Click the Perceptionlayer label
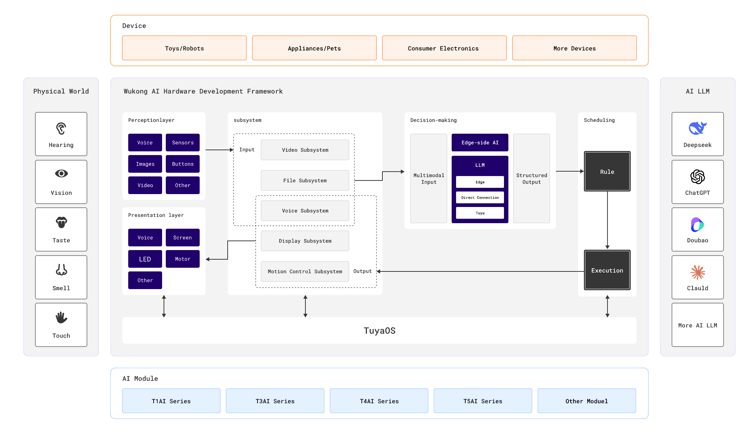The width and height of the screenshot is (753, 432). coord(151,120)
